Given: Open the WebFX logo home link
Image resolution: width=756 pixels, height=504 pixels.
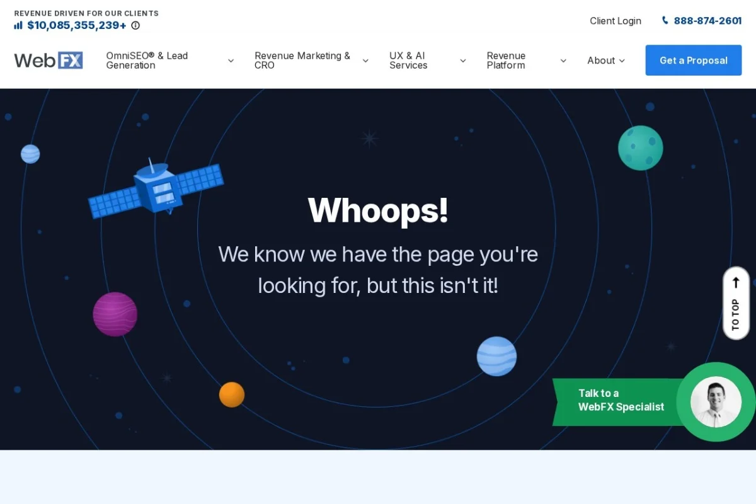Looking at the screenshot, I should pyautogui.click(x=49, y=60).
